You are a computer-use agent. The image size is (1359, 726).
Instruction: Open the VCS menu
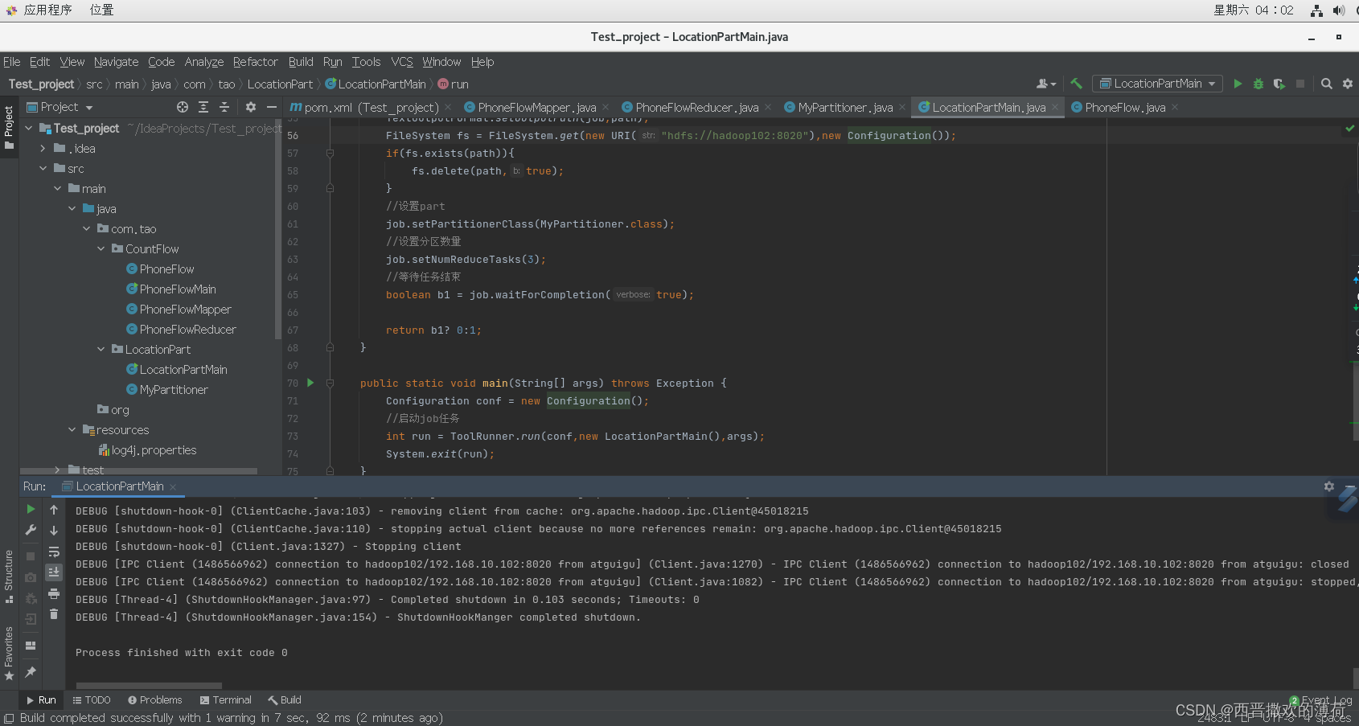pos(402,62)
